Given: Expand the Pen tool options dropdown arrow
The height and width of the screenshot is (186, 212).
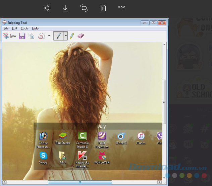Looking at the screenshot, I should click(66, 36).
